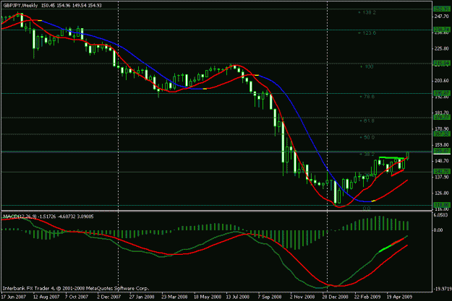Click the latest candlestick at the chart's right edge

pyautogui.click(x=408, y=156)
